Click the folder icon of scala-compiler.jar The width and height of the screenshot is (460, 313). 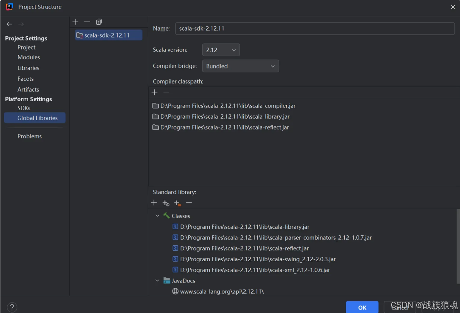[x=156, y=106]
